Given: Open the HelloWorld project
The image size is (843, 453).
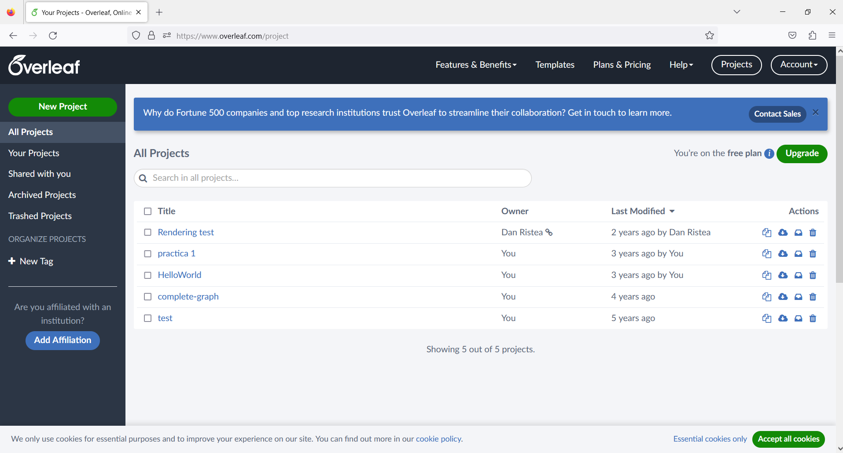Looking at the screenshot, I should [x=179, y=275].
